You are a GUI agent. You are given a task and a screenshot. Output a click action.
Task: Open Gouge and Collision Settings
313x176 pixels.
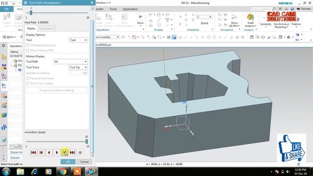click(57, 90)
